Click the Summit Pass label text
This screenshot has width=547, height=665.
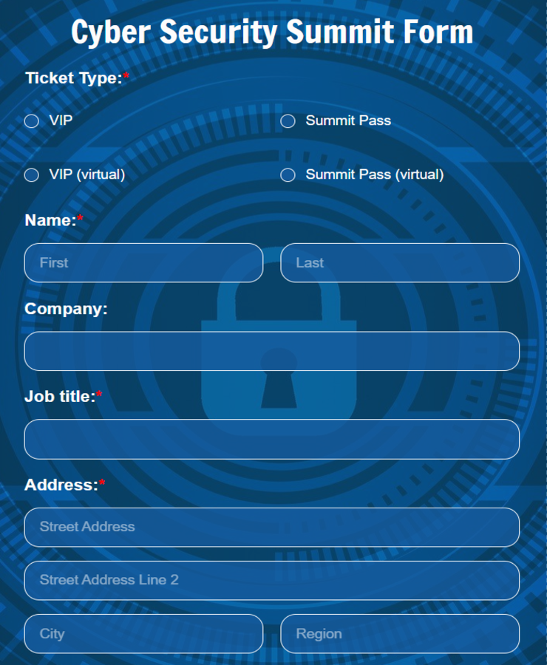(347, 120)
